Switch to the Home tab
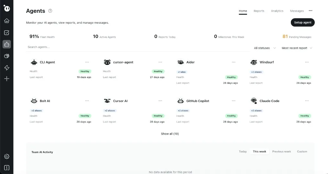 243,11
